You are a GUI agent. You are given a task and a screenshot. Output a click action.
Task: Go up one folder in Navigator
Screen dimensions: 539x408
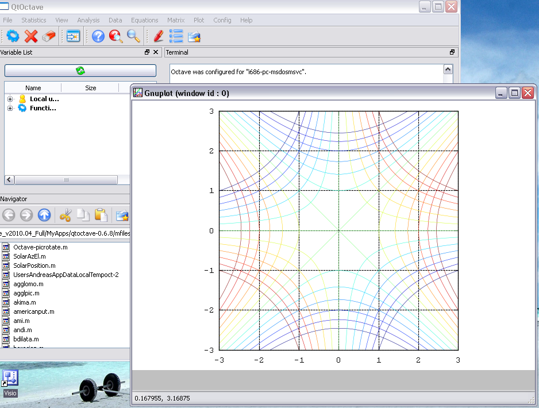coord(44,215)
